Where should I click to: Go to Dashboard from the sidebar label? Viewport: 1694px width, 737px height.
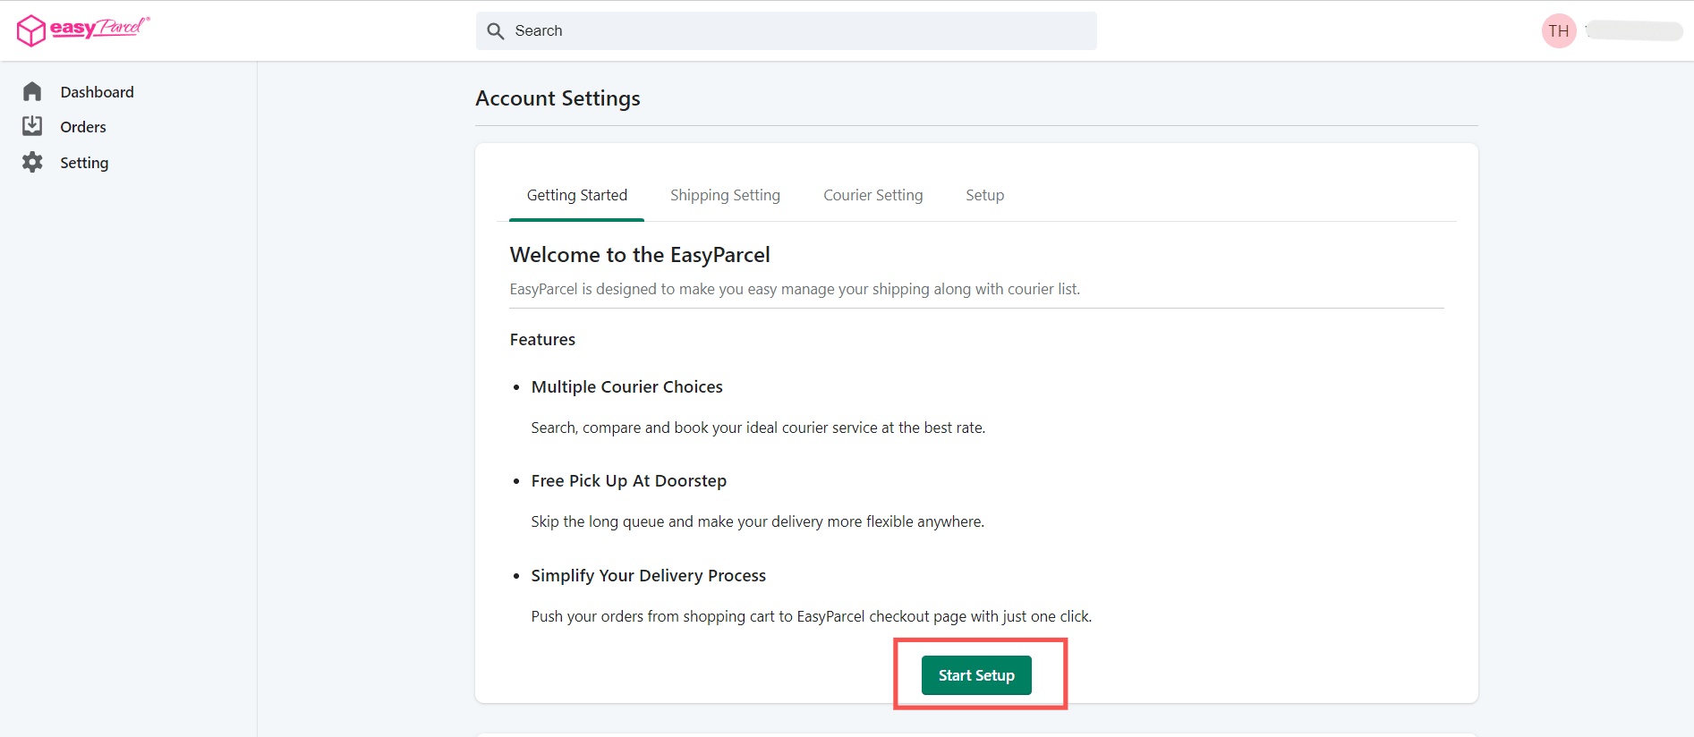[97, 92]
